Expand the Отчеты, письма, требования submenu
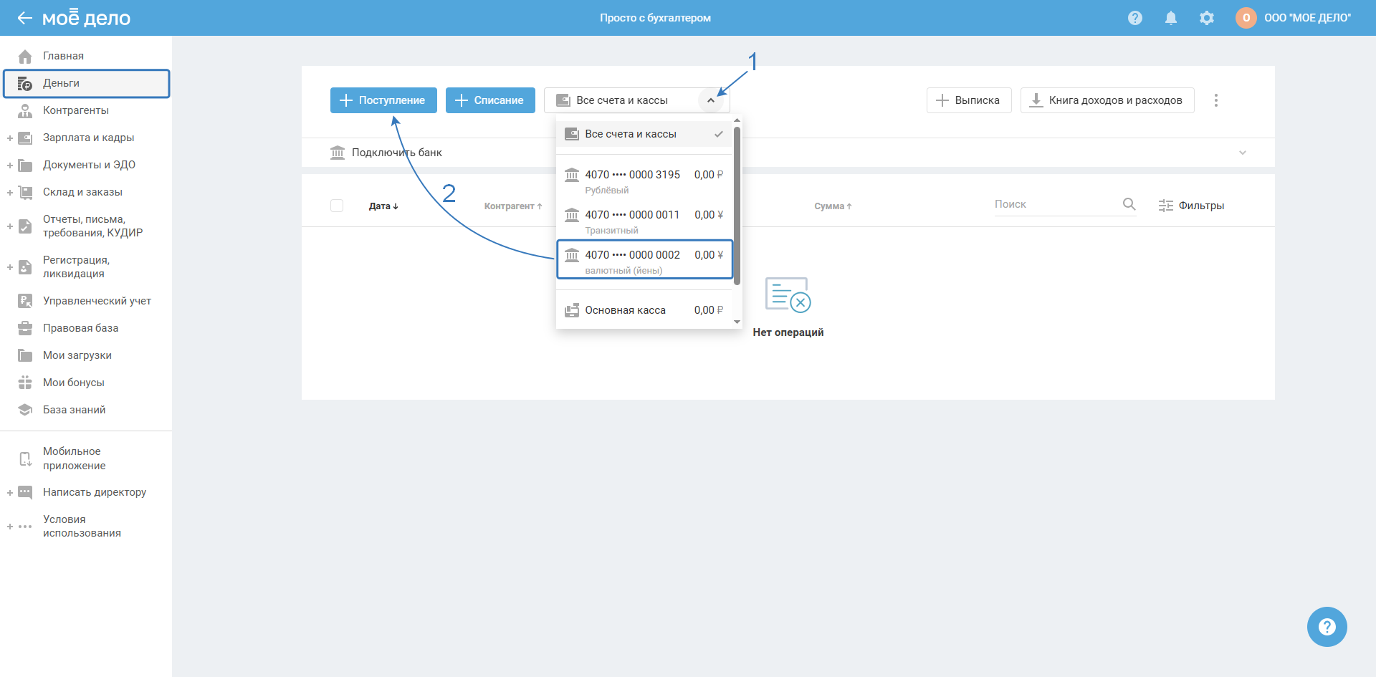Image resolution: width=1376 pixels, height=677 pixels. (x=10, y=226)
